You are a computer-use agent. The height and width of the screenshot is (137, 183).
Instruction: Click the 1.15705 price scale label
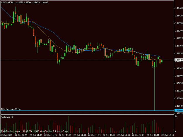[x=179, y=98]
